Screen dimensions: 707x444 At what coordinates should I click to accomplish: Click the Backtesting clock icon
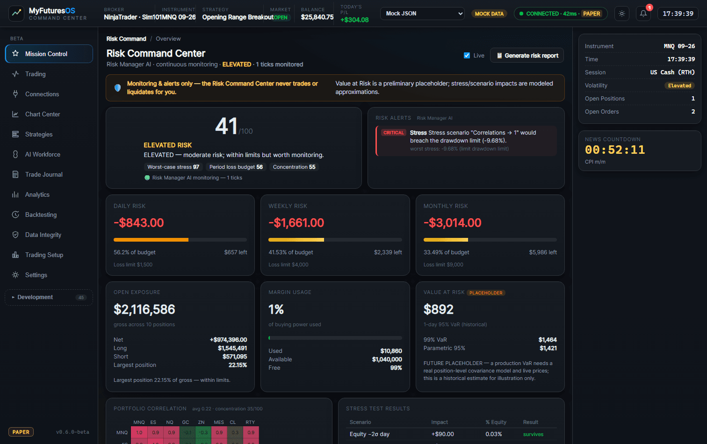pyautogui.click(x=15, y=215)
